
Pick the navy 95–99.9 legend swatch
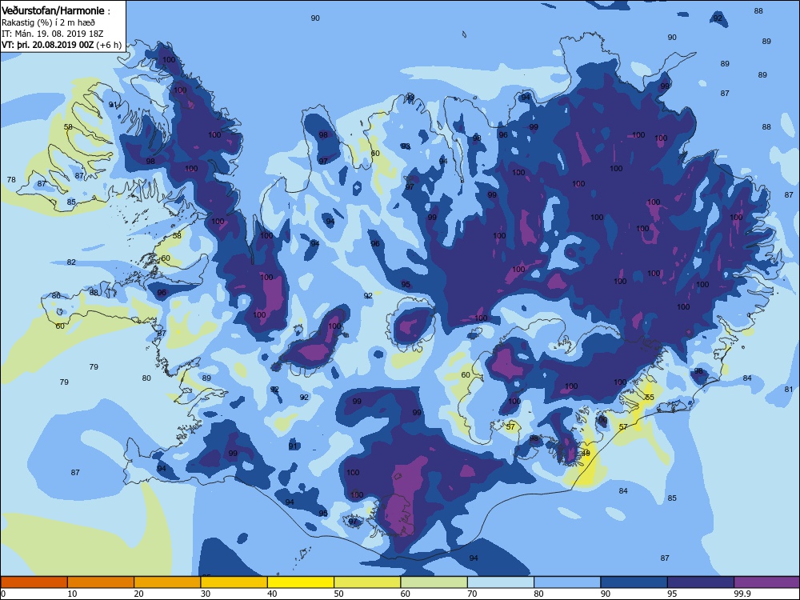(701, 582)
